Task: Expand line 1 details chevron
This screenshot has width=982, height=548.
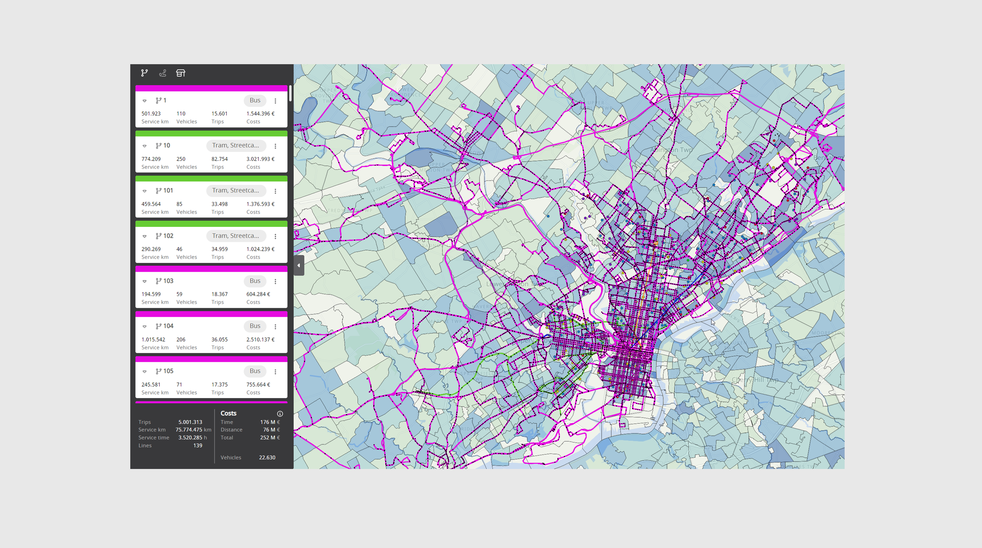Action: 145,101
